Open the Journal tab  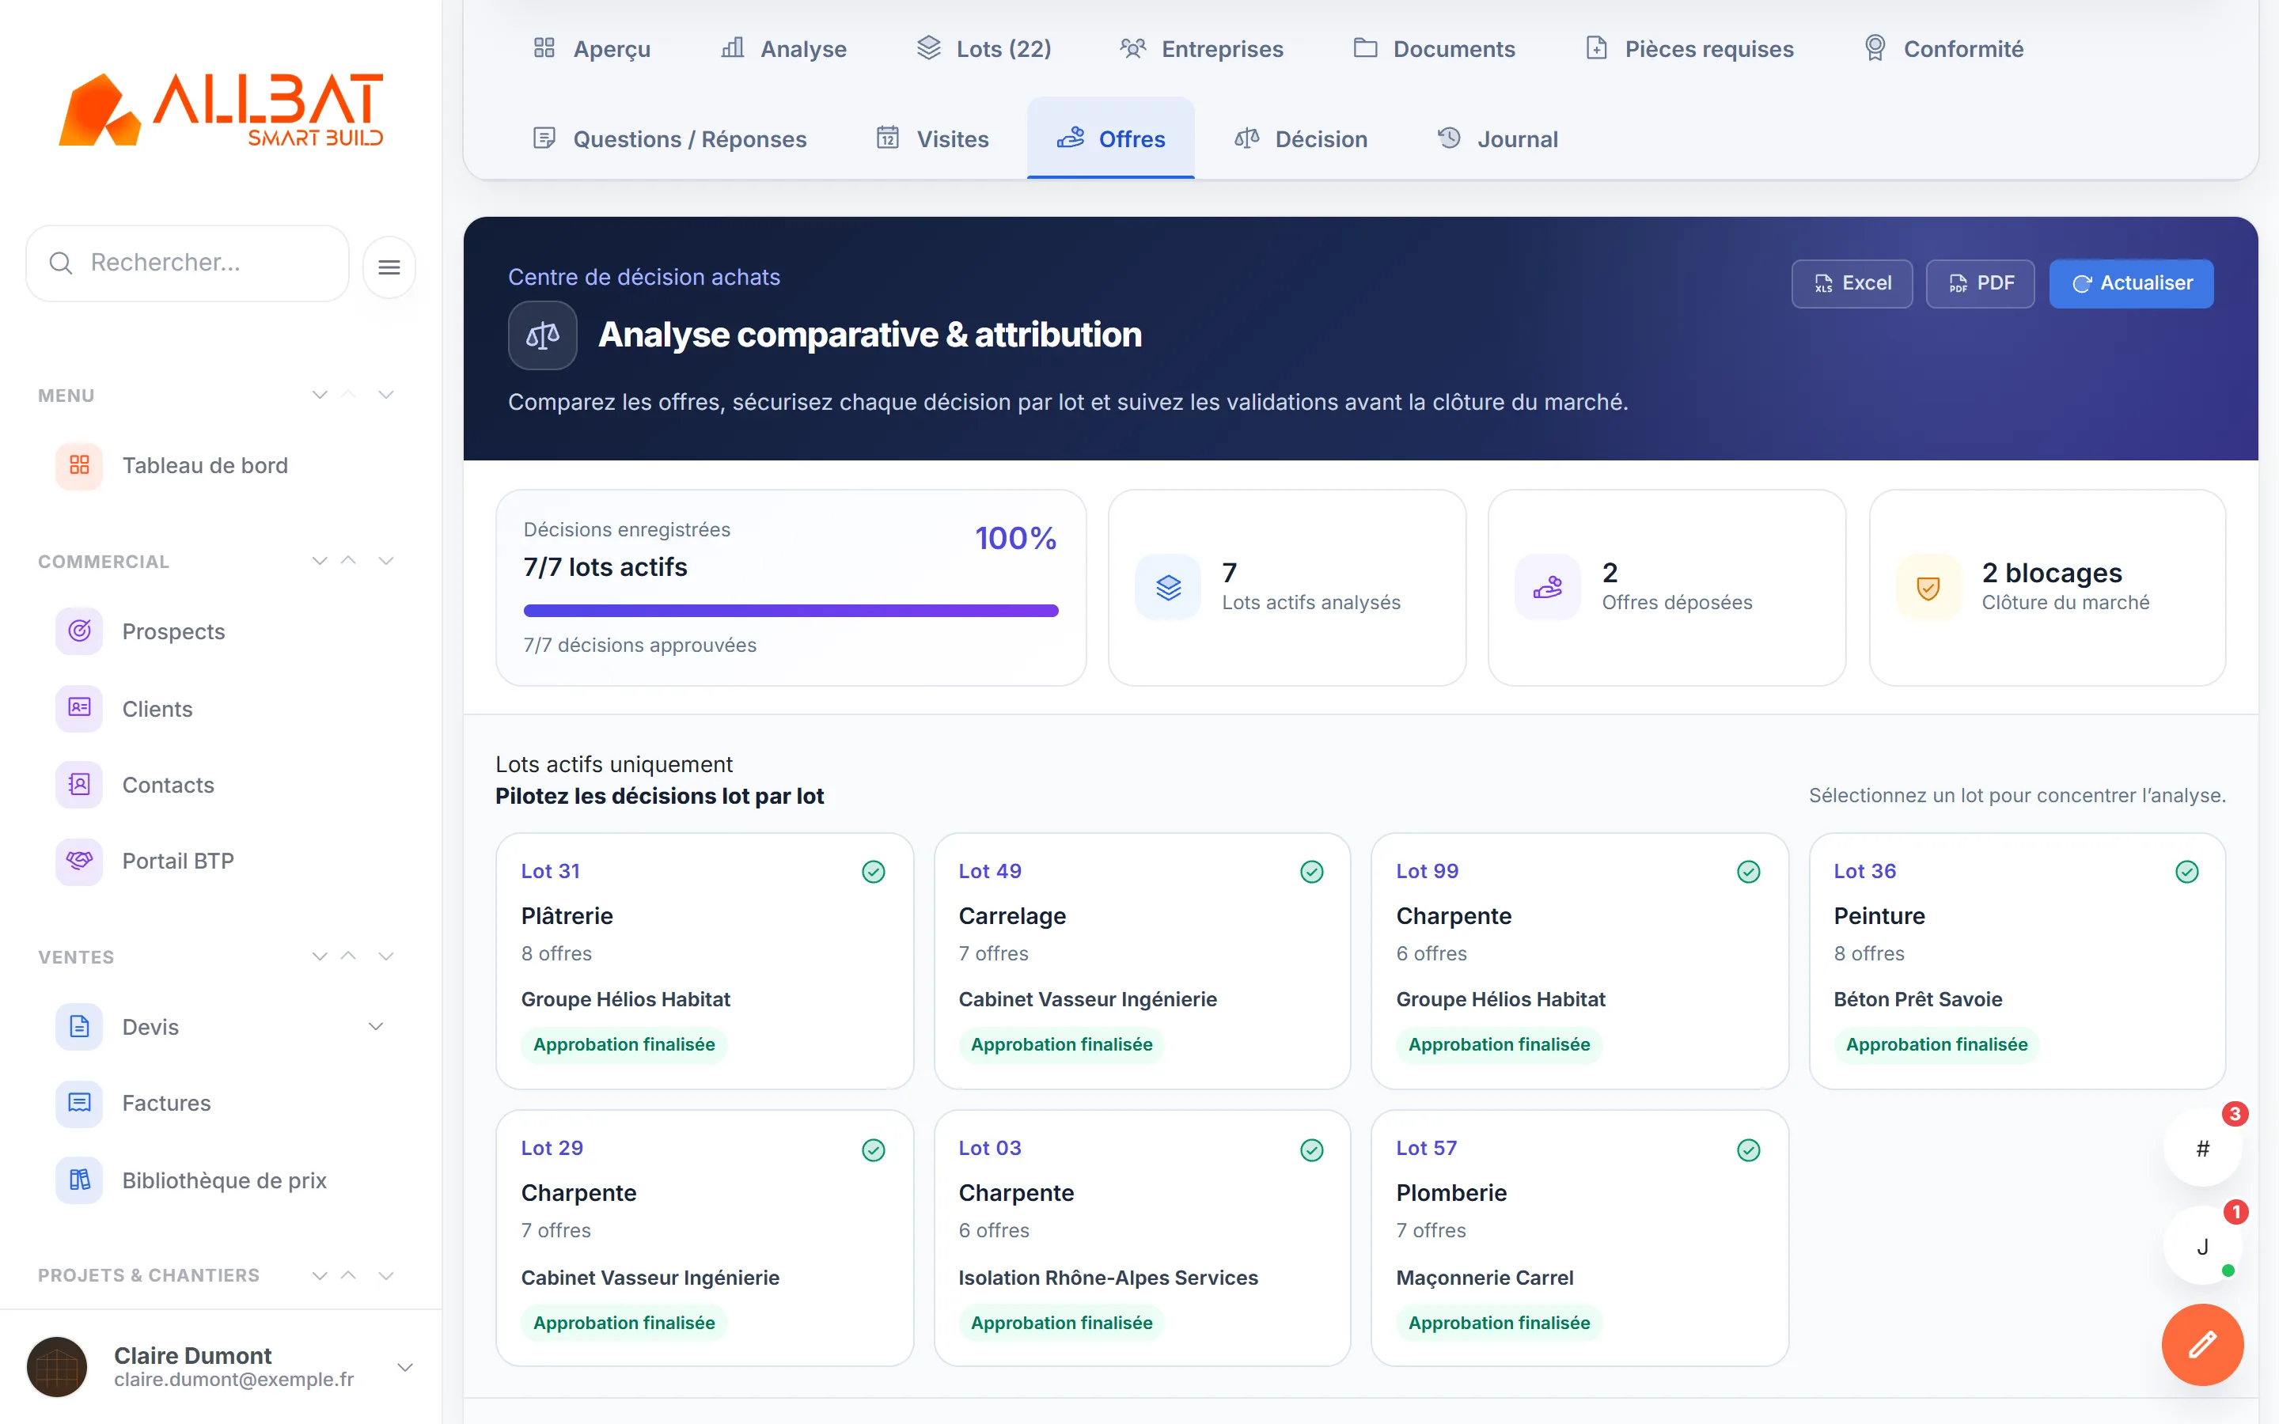coord(1497,139)
